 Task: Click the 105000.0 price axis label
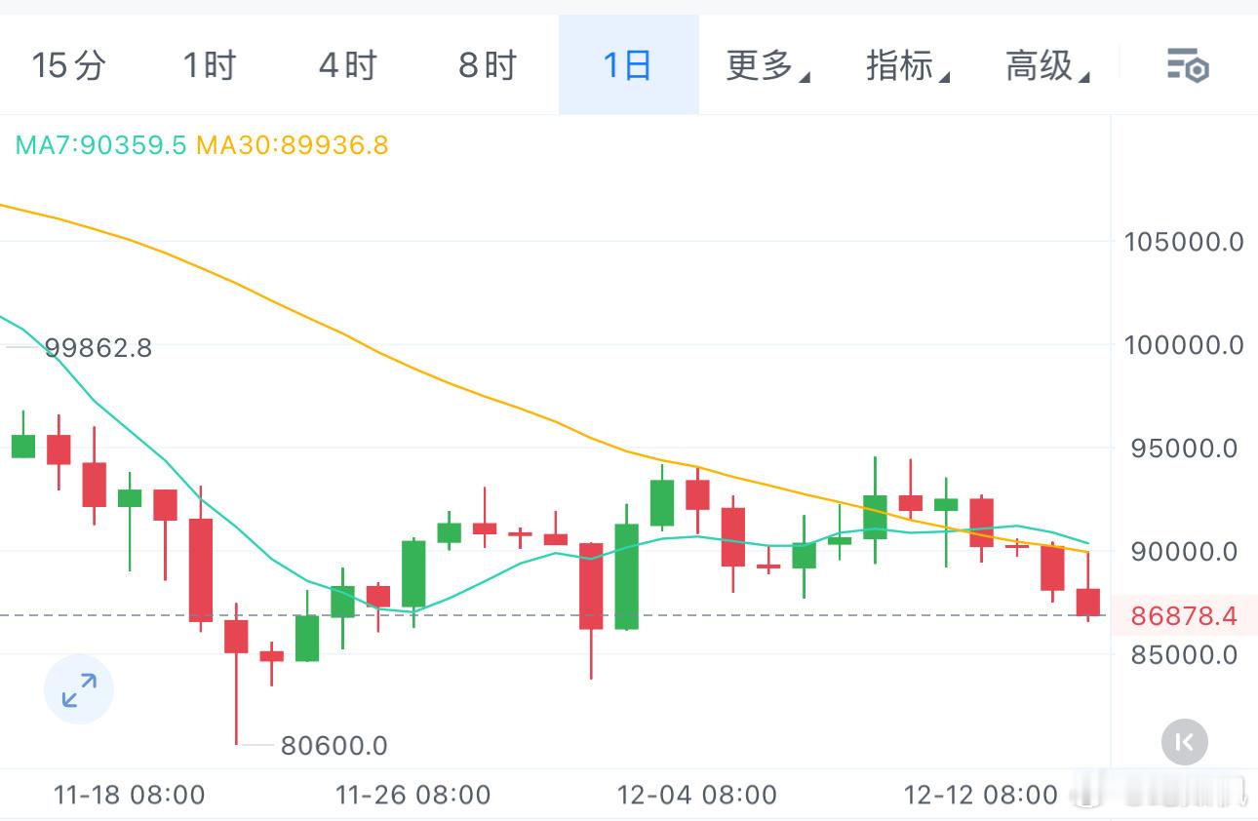1183,241
